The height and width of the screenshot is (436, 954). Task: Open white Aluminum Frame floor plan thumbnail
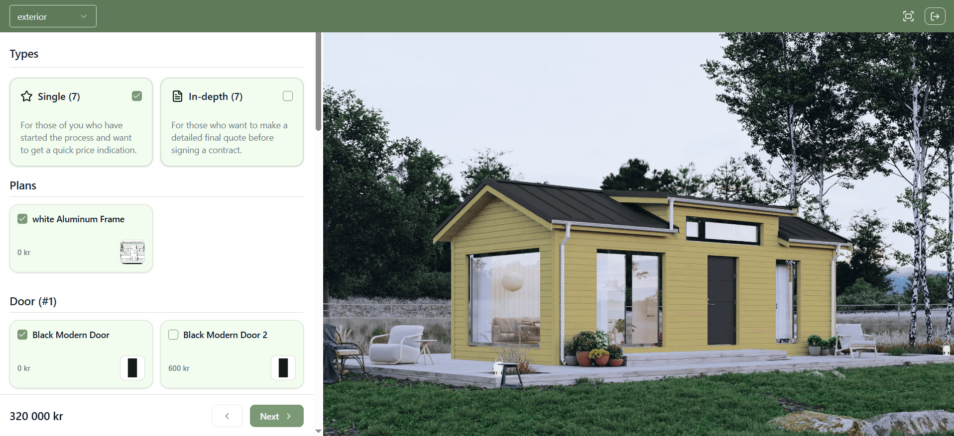point(132,252)
